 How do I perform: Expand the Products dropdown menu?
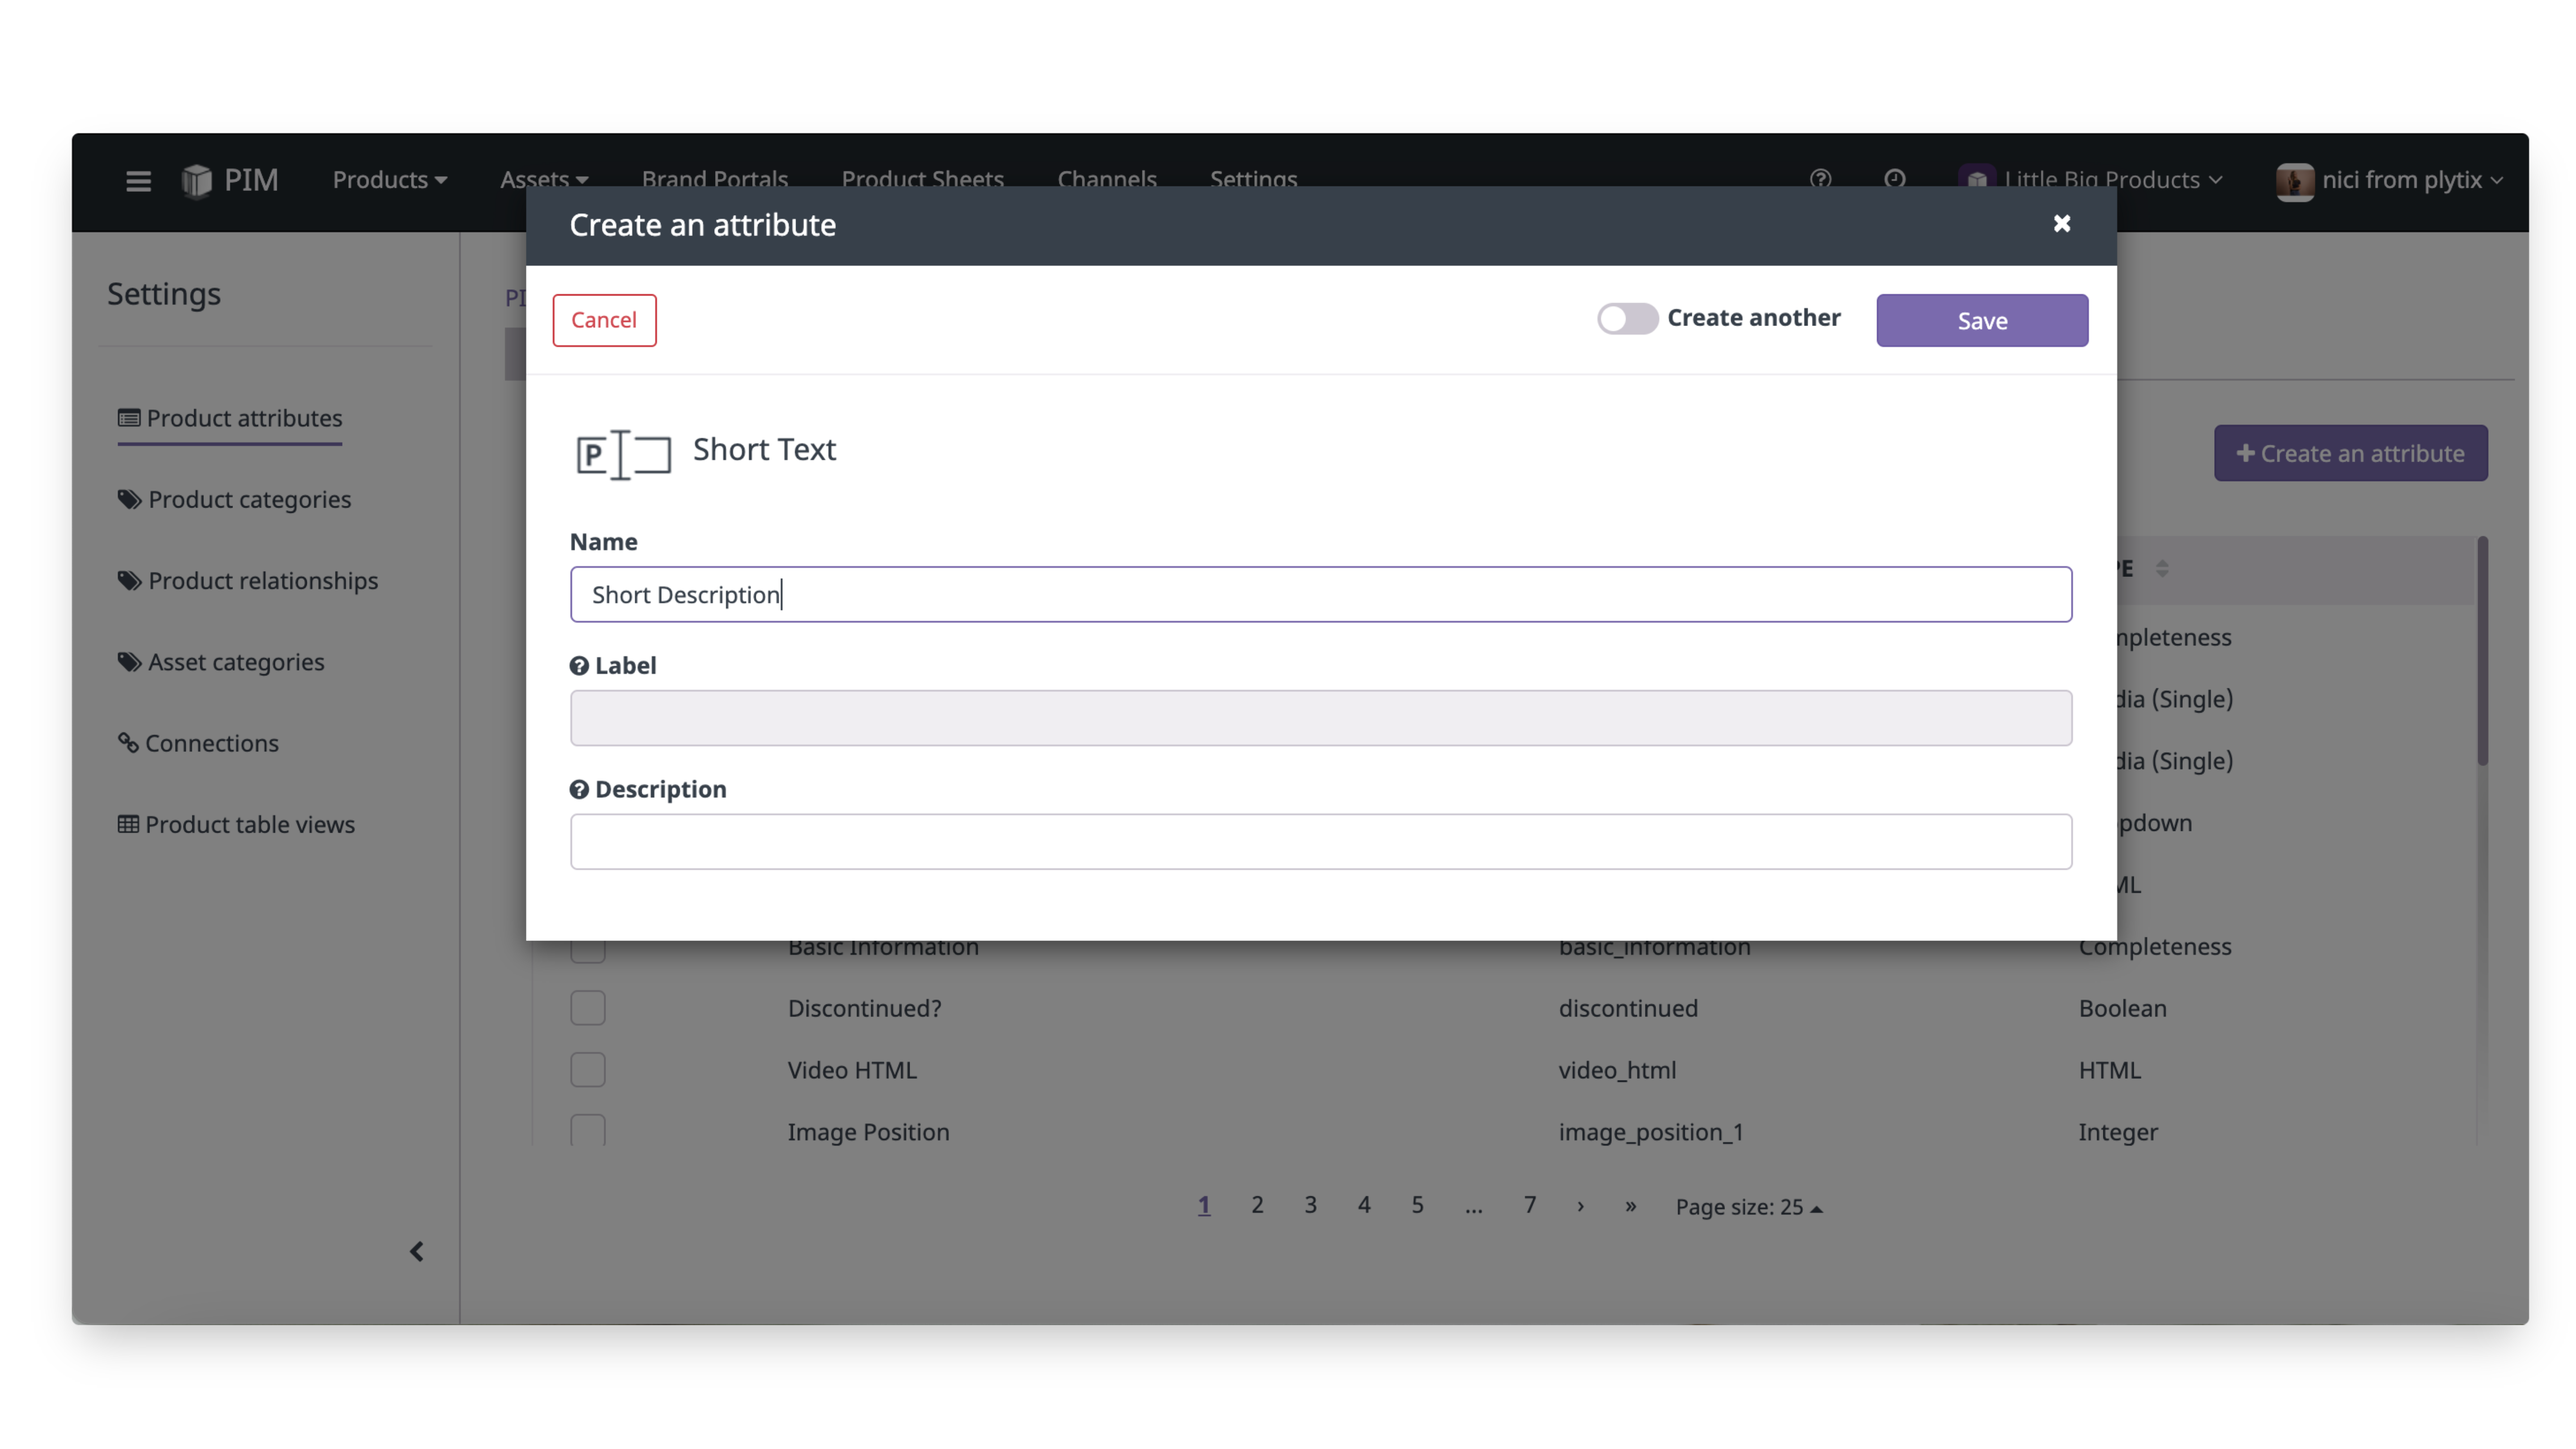(390, 180)
